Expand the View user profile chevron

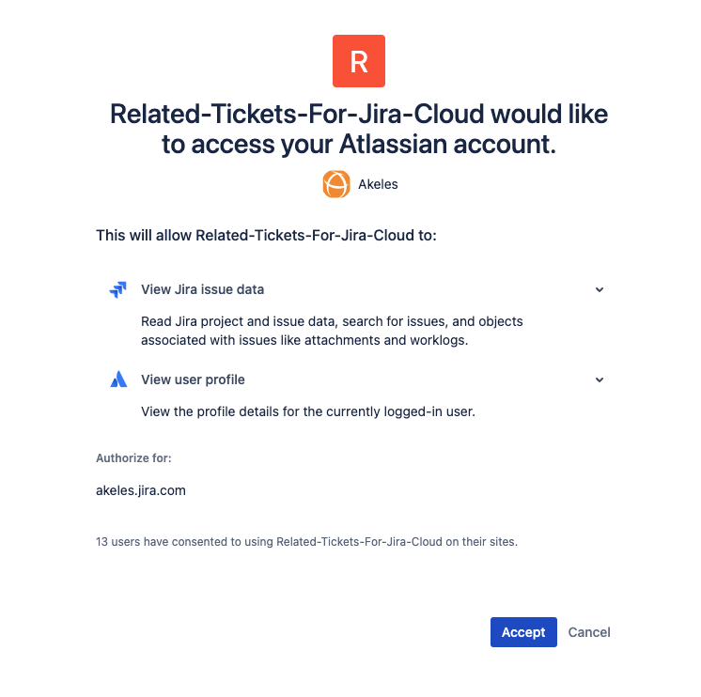pos(600,379)
